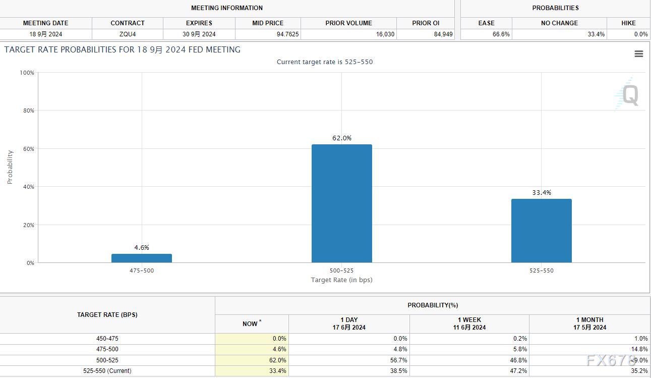Click the 1 WEEK 11 6月 2024 header
The image size is (651, 378).
(x=469, y=323)
